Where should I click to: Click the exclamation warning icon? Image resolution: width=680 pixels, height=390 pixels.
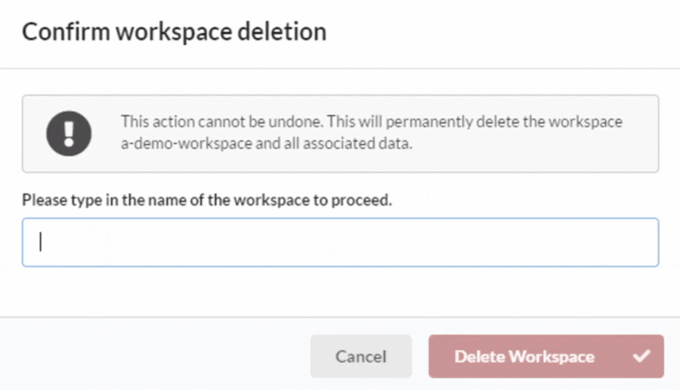tap(68, 133)
